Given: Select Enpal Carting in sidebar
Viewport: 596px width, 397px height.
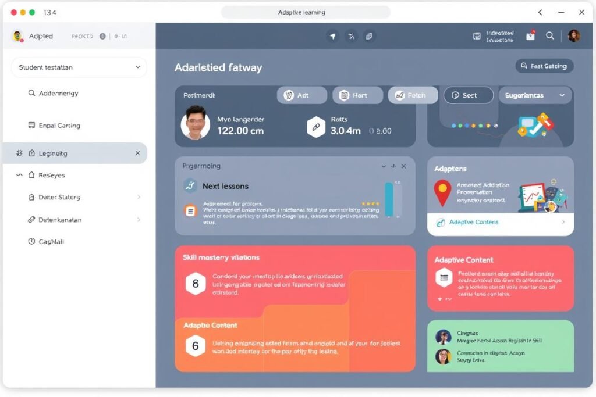Looking at the screenshot, I should (59, 126).
